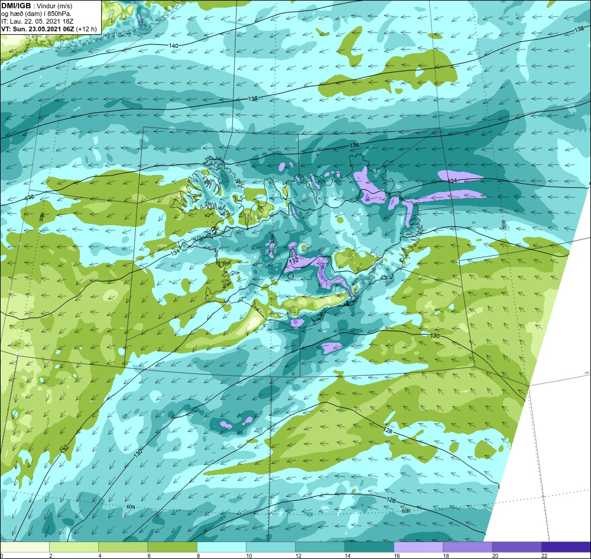The height and width of the screenshot is (559, 591).
Task: Select the medium purple 18–20 m/s legend swatch
Action: (x=467, y=547)
